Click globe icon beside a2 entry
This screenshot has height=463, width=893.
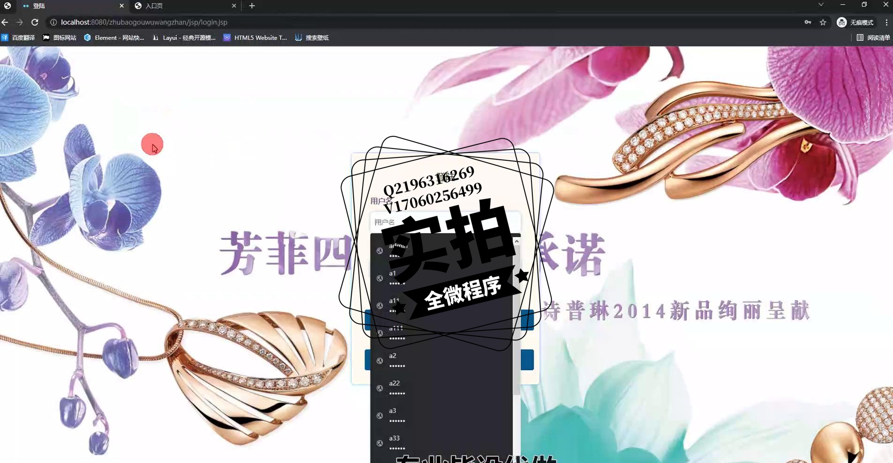pos(380,361)
